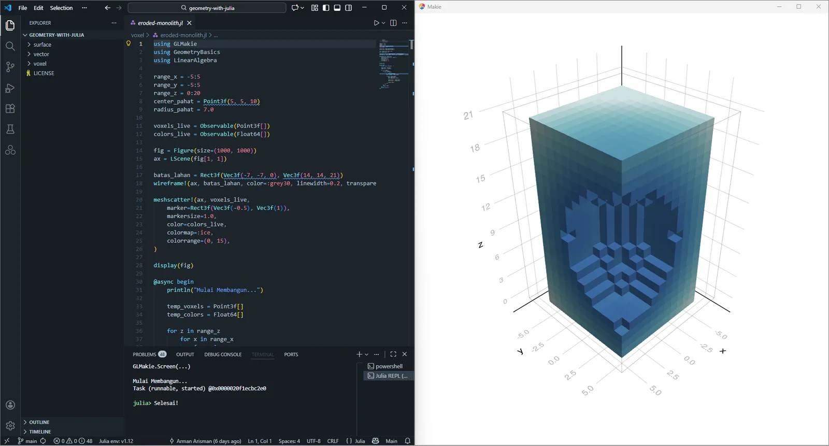Open the Customize Layout icon

click(x=315, y=8)
